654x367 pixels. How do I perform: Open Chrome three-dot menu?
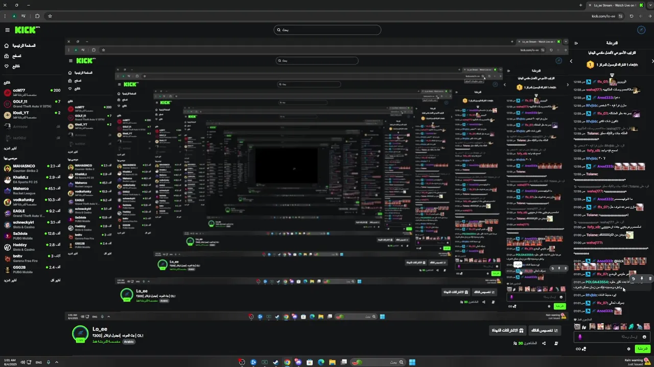[x=4, y=16]
